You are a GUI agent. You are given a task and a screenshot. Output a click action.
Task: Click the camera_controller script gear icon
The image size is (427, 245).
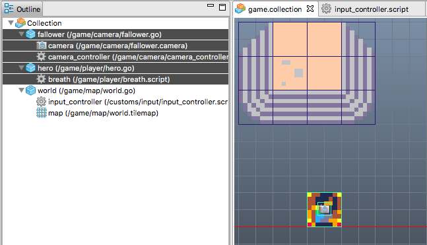tap(41, 57)
